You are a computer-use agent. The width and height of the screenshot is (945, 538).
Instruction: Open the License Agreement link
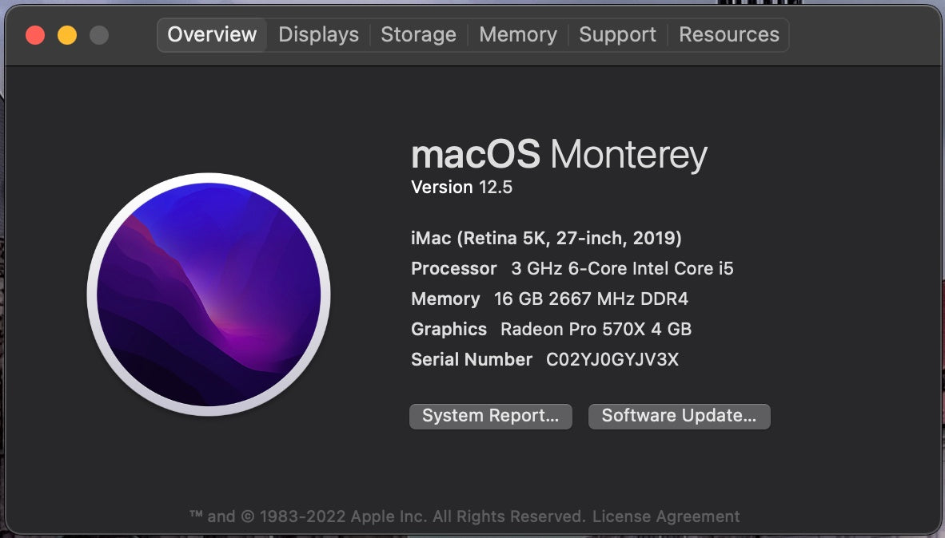(666, 516)
